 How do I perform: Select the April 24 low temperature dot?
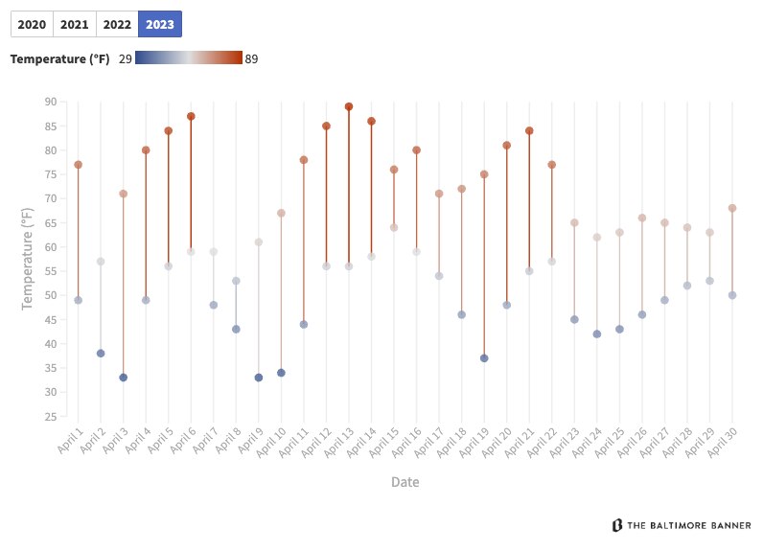(597, 334)
